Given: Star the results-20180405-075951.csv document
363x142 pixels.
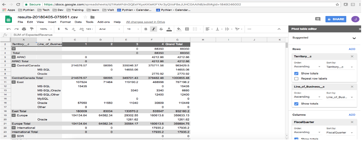Looking at the screenshot, I should click(x=85, y=17).
